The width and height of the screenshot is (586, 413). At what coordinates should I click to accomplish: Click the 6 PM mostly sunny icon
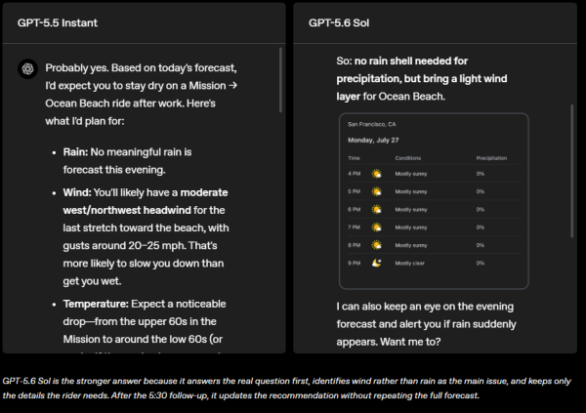click(x=376, y=209)
